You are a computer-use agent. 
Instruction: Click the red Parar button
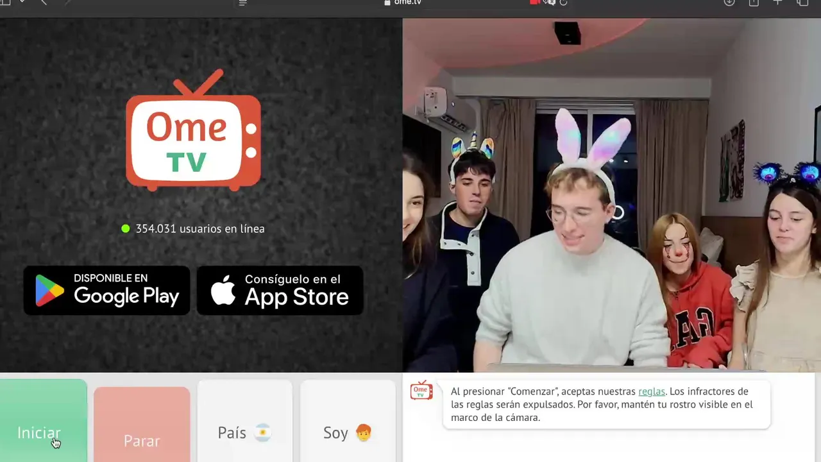click(x=142, y=425)
